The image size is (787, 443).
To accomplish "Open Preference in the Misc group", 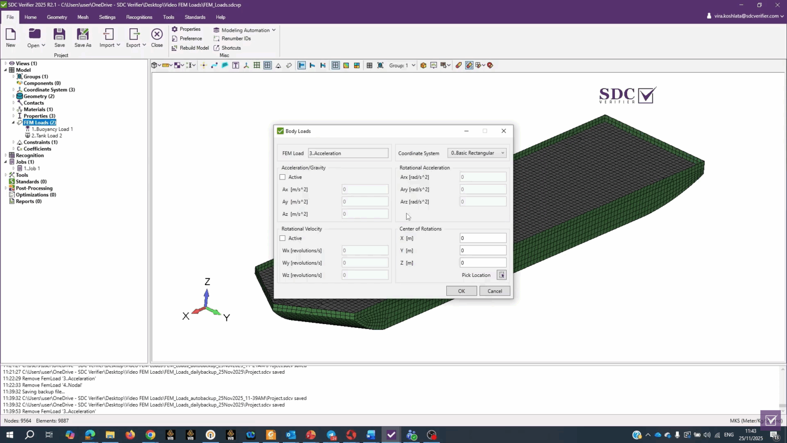I will click(187, 38).
